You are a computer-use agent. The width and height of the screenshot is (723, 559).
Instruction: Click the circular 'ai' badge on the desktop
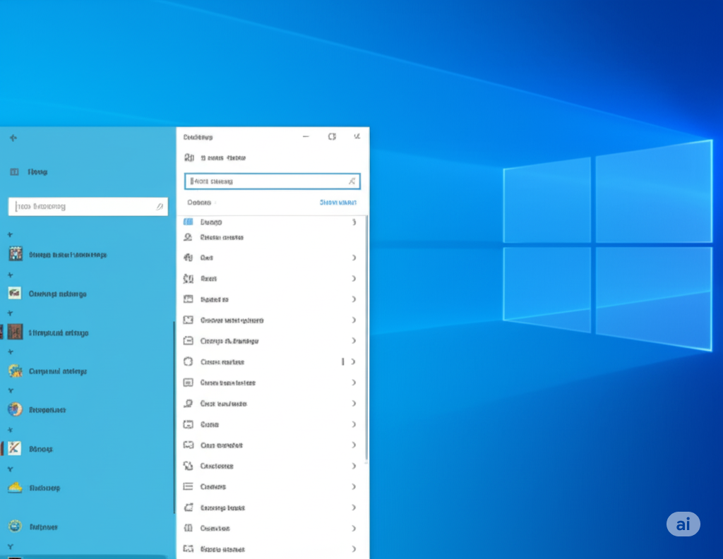coord(683,524)
